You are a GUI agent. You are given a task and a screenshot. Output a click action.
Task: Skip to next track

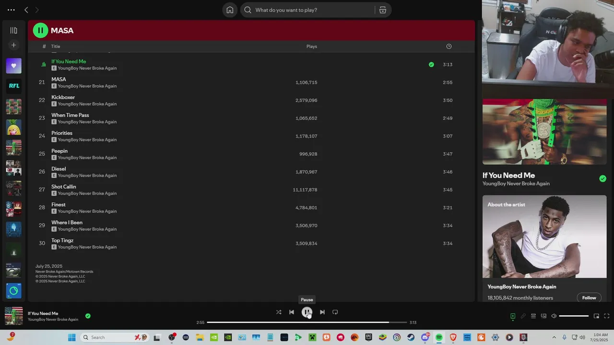[x=322, y=312]
